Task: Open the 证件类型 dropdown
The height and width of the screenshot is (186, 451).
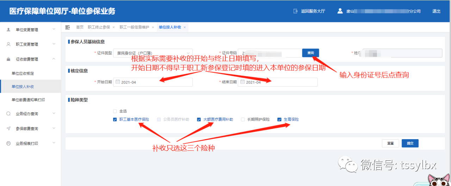Action: 153,53
